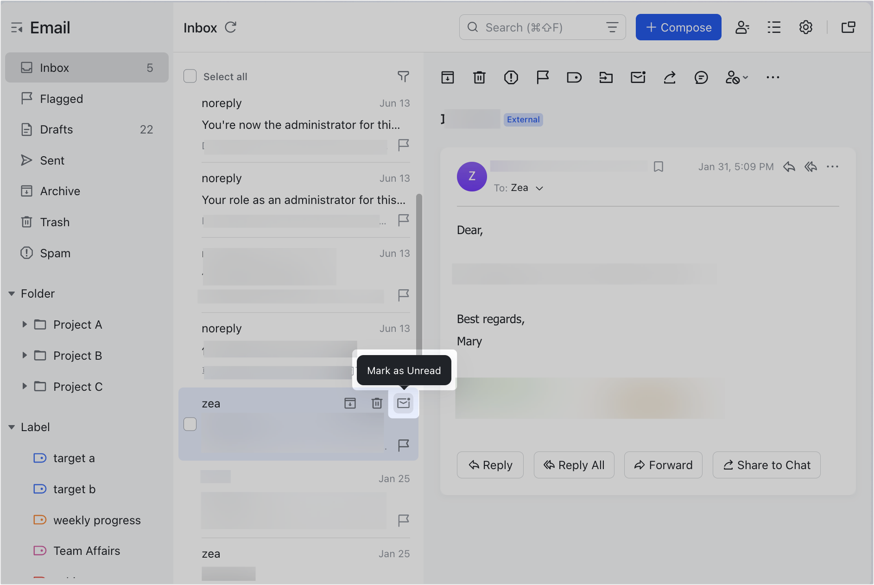
Task: Refresh the Inbox
Action: [231, 27]
